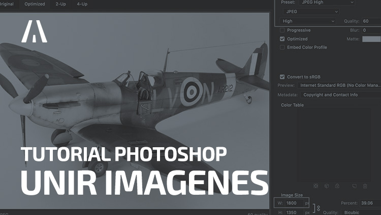381x215 pixels.
Task: Click the new color icon in Color Table
Action: coord(354,186)
